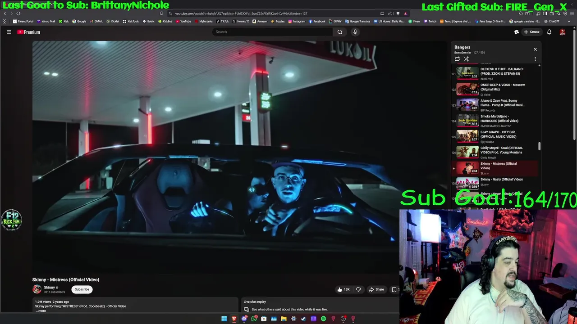
Task: Open ChatGPT bookmark
Action: 551,21
